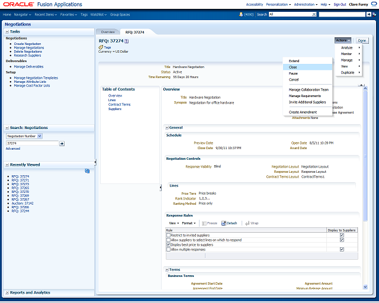This screenshot has width=379, height=303.
Task: Open the Watchlist dropdown
Action: 98,14
